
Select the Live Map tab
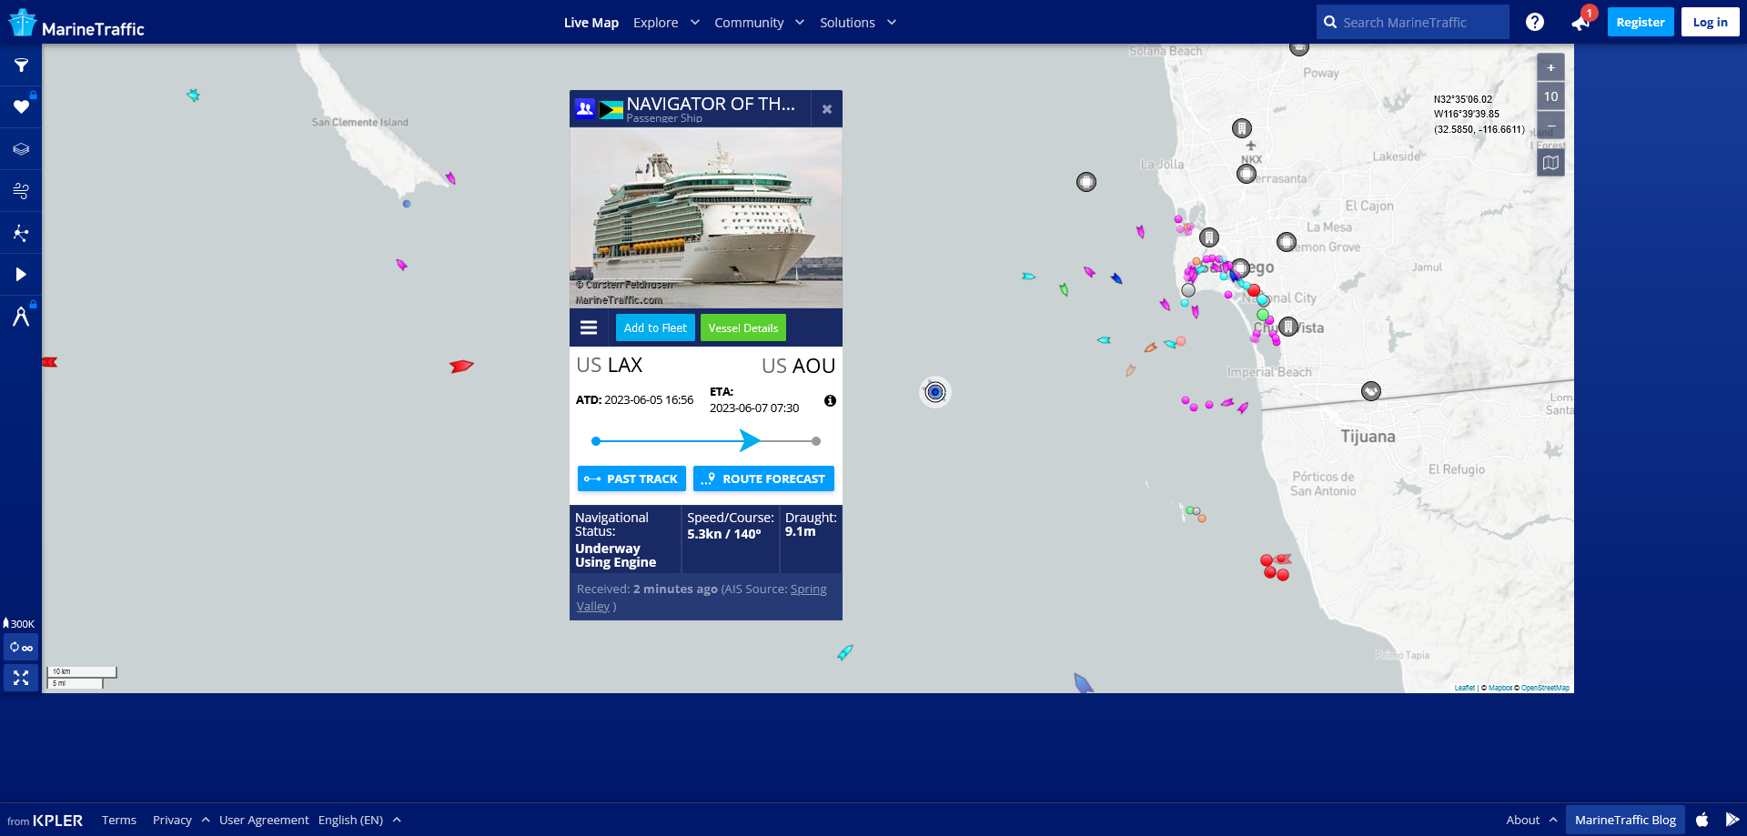coord(591,23)
